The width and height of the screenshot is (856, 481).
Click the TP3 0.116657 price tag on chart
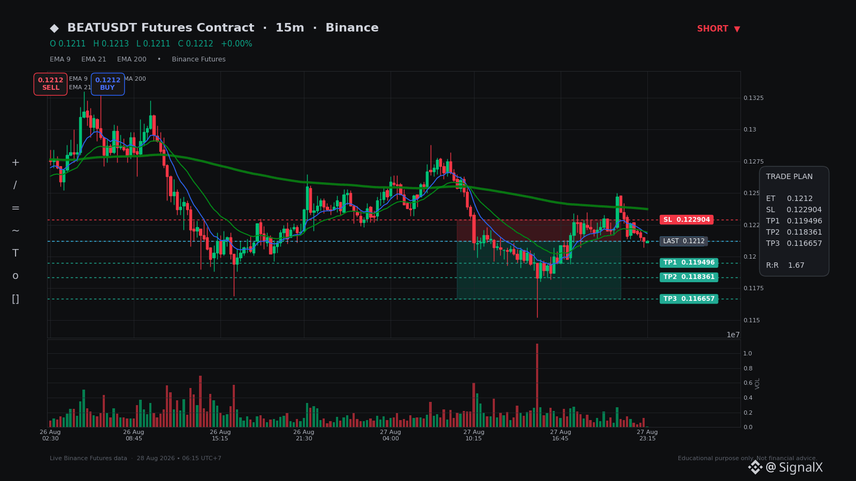pos(689,299)
